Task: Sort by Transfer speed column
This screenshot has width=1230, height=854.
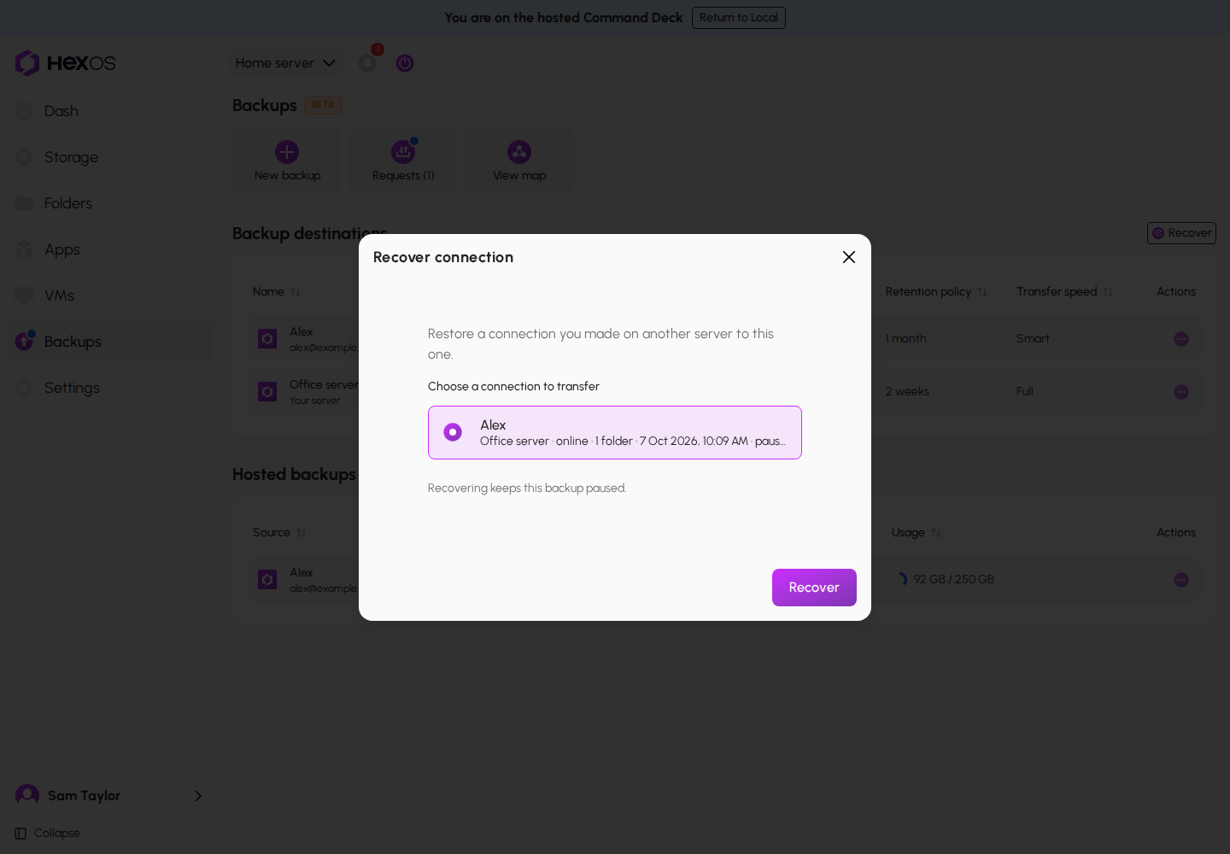Action: [1064, 292]
